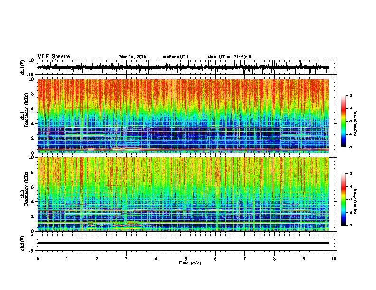Click the station name label in header

coord(176,57)
